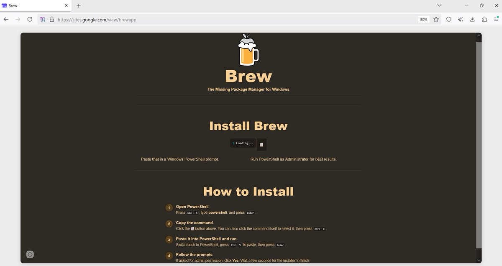Click the bold "powershell" word in step 1

pyautogui.click(x=218, y=212)
